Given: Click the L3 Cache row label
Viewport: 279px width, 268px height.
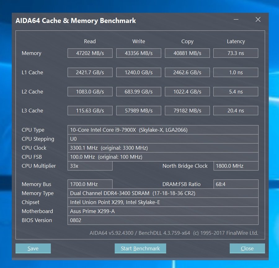Looking at the screenshot, I should [x=32, y=111].
